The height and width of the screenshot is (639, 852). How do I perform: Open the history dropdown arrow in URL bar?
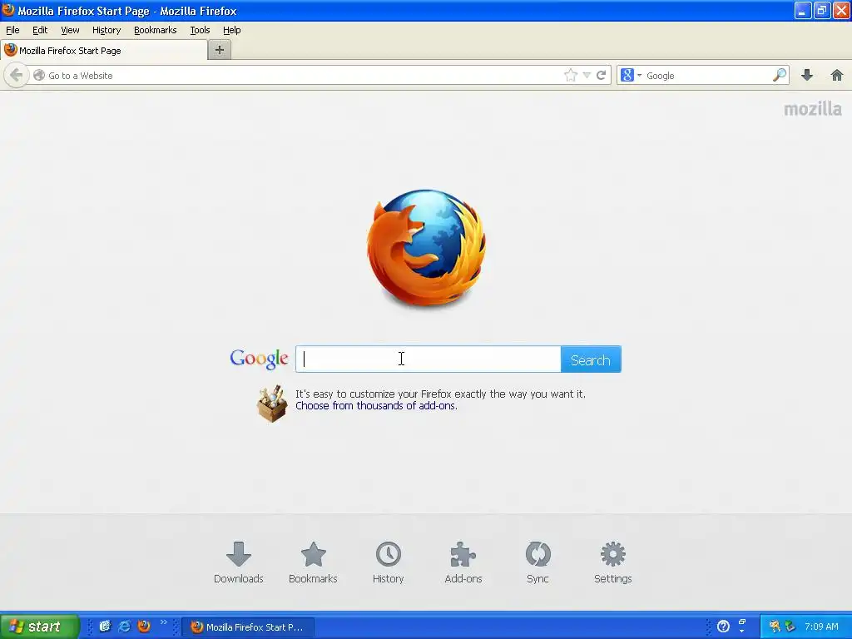(x=587, y=75)
